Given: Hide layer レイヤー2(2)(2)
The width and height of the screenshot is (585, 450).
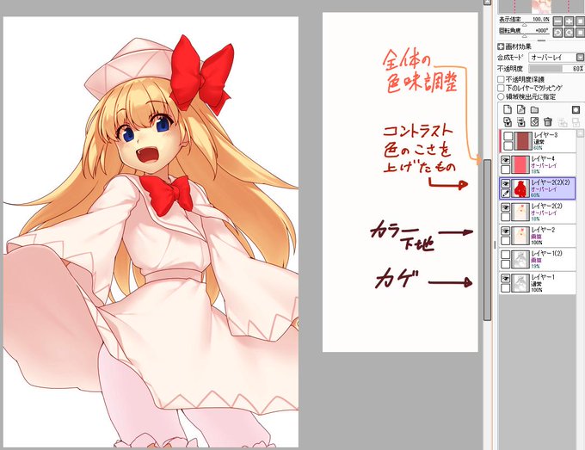Looking at the screenshot, I should pyautogui.click(x=506, y=184).
